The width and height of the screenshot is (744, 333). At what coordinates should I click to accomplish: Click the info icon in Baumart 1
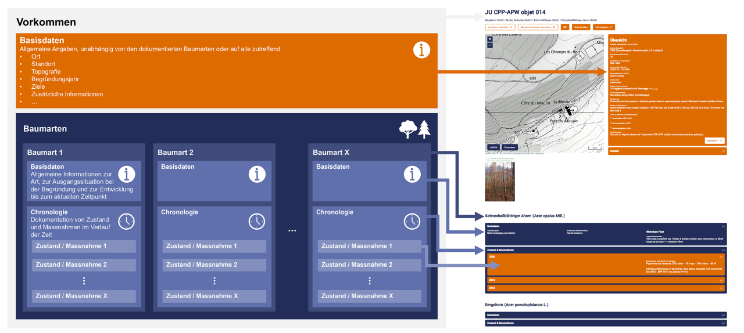tap(127, 173)
